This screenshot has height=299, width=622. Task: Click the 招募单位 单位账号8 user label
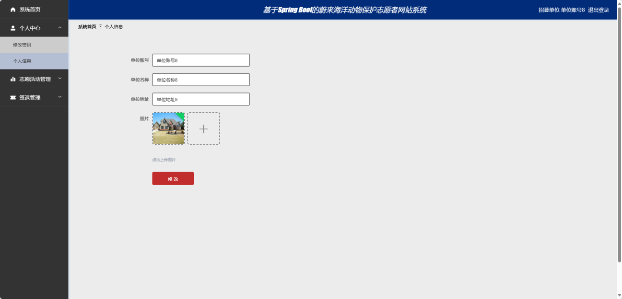coord(562,10)
